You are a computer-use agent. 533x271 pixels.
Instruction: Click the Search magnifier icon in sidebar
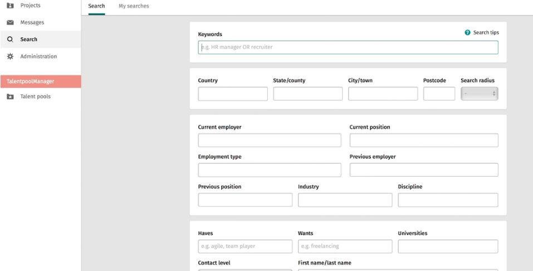click(10, 39)
